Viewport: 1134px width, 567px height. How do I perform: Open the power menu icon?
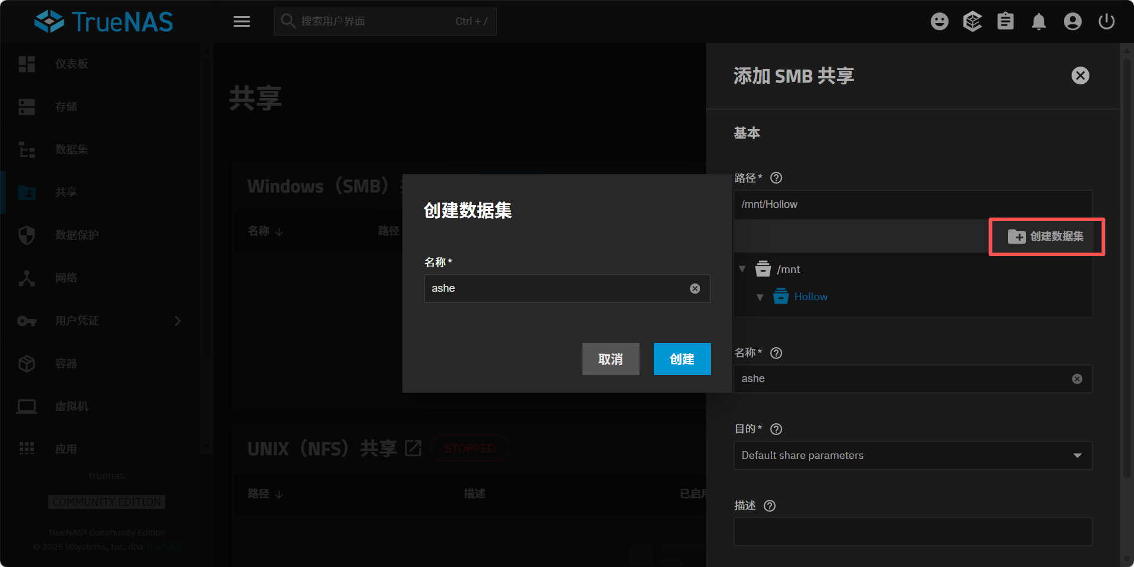tap(1106, 22)
